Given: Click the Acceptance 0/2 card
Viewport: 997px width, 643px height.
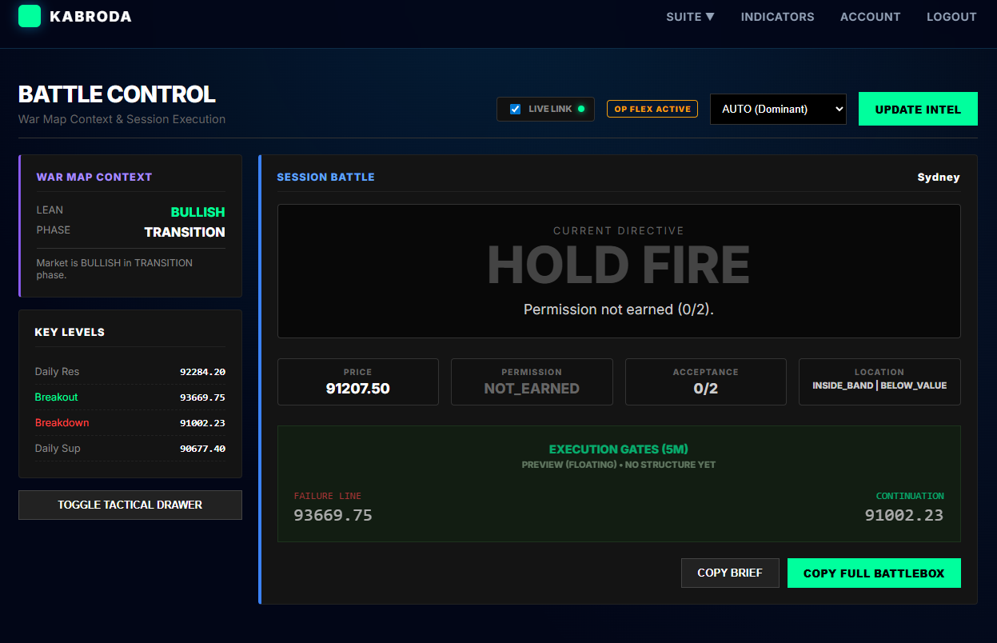Looking at the screenshot, I should click(705, 381).
